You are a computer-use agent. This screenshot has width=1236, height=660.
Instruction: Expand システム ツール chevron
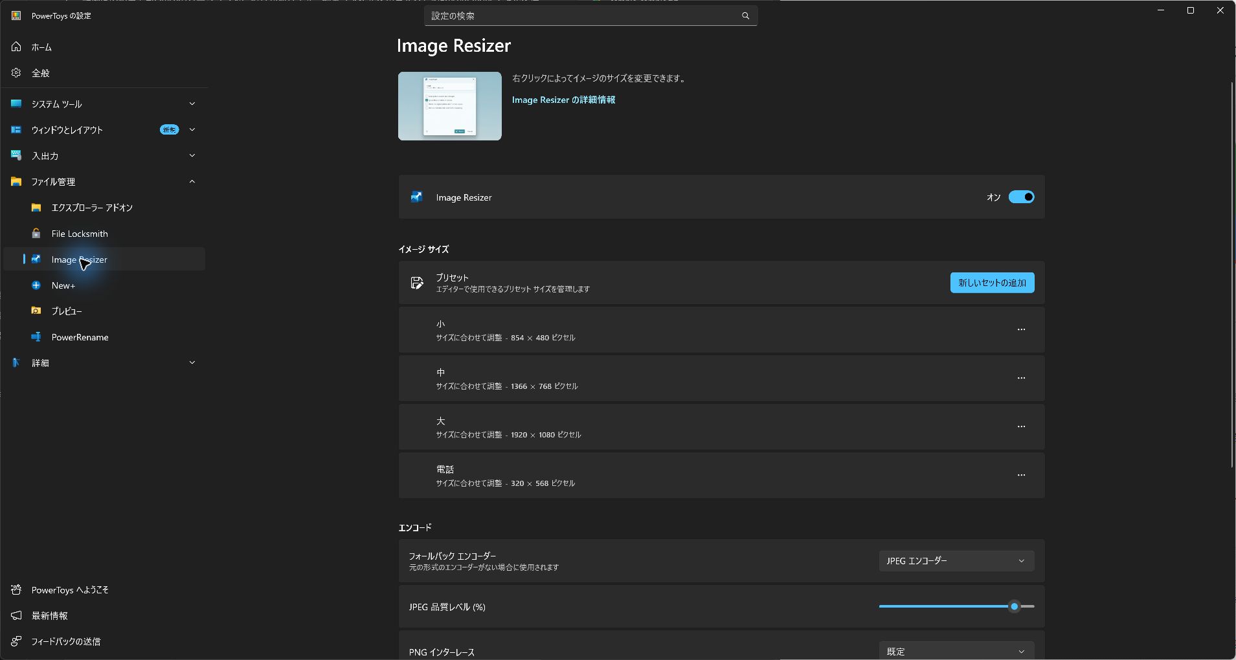[192, 104]
